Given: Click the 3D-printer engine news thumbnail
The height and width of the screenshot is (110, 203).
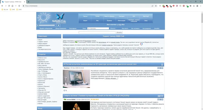Looking at the screenshot, I should click(76, 79).
